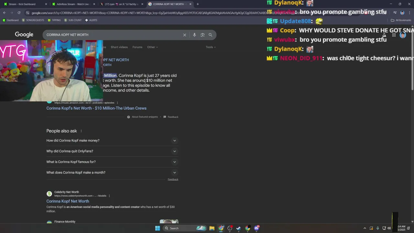
Task: Click inside the Google search input field
Action: (113, 35)
